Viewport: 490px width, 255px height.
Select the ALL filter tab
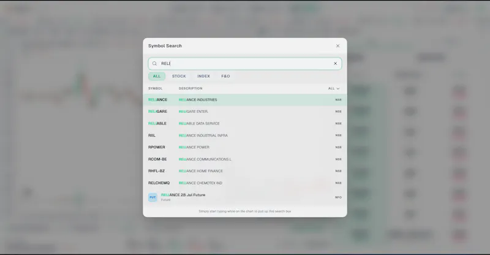pos(157,76)
